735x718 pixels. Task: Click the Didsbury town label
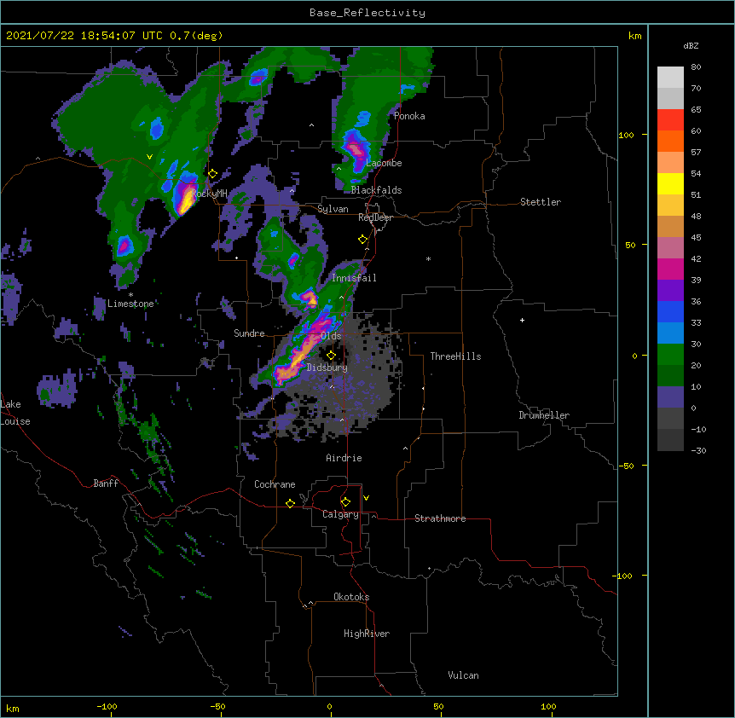327,368
